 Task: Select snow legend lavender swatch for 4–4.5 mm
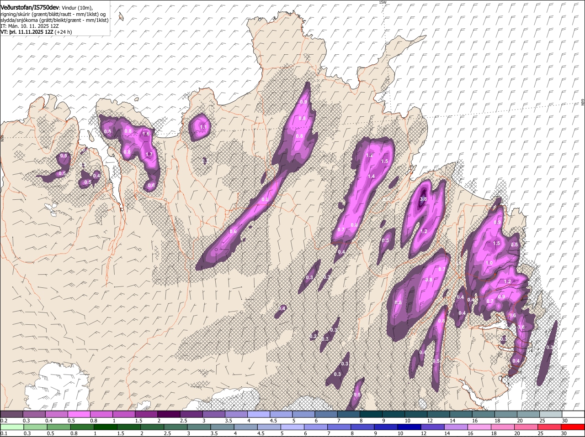click(x=259, y=414)
